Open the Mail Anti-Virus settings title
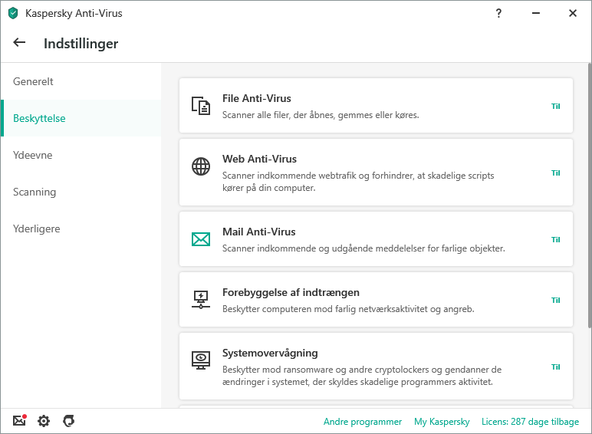 click(259, 232)
